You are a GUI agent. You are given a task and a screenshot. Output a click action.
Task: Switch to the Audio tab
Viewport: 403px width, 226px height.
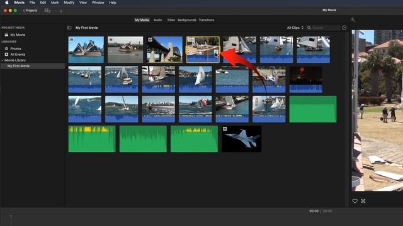tap(158, 20)
